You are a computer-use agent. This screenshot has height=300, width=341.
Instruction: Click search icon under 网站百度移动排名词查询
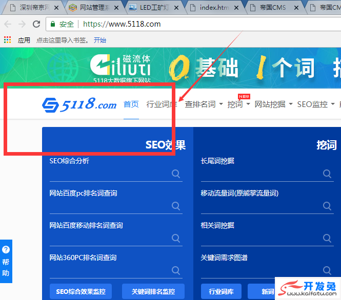pyautogui.click(x=176, y=238)
